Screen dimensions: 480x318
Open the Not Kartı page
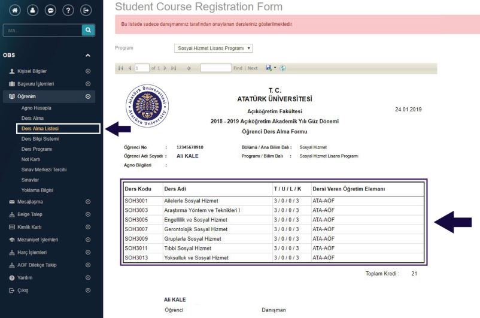[31, 159]
